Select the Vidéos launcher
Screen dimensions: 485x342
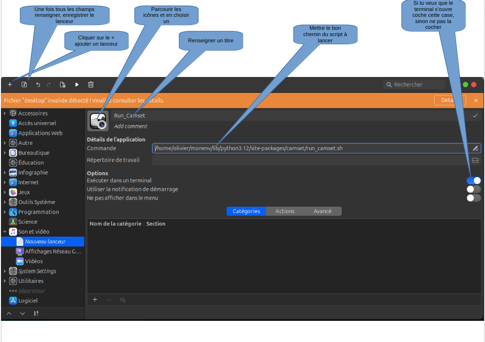43,261
